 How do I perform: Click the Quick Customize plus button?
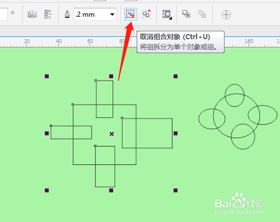[226, 15]
